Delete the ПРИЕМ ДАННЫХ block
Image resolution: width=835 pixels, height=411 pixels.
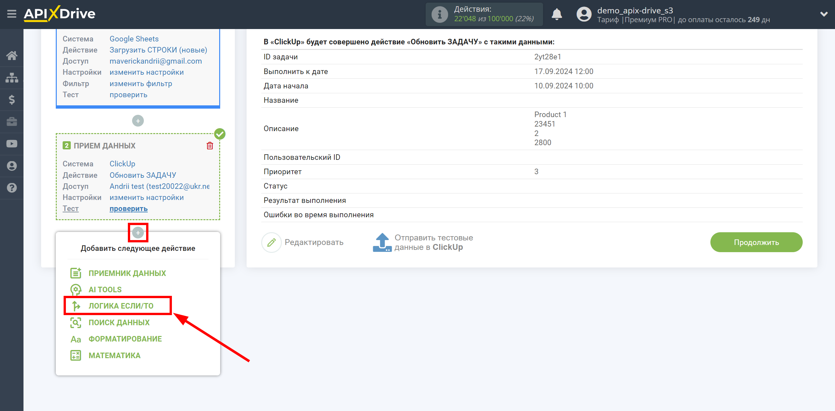coord(210,146)
